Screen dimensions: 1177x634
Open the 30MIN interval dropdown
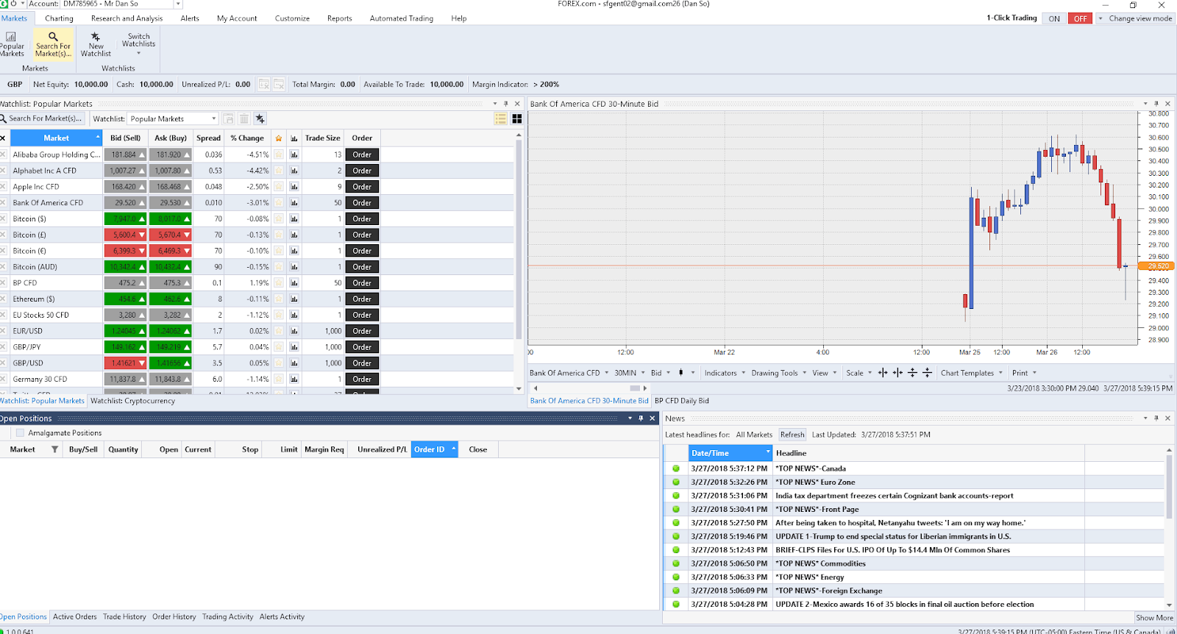[x=630, y=373]
